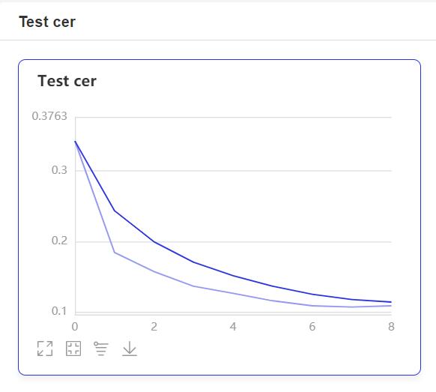436x392 pixels.
Task: Click the x-axis label 0
Action: tap(75, 327)
